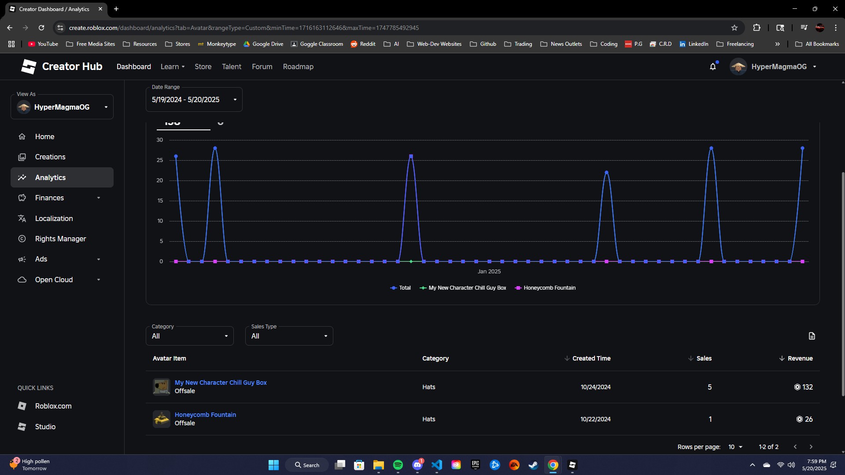Viewport: 845px width, 475px height.
Task: Go back with the browser back arrow
Action: [x=10, y=28]
